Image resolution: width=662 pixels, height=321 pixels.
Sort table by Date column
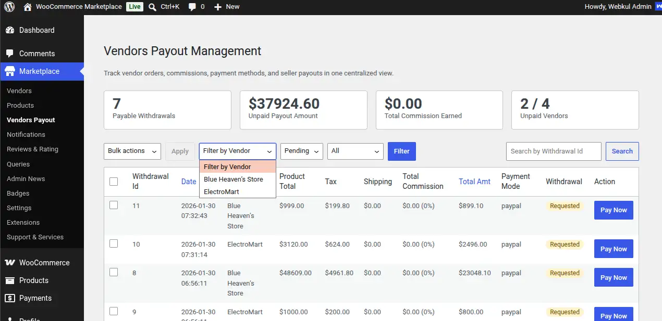click(x=189, y=182)
